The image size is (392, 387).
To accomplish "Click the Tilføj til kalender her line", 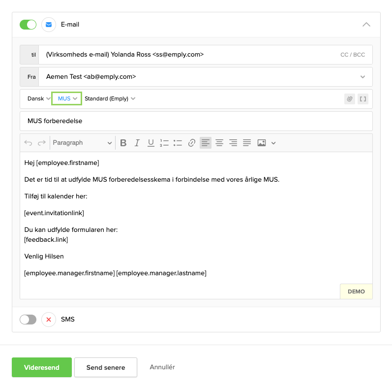I will [x=56, y=196].
